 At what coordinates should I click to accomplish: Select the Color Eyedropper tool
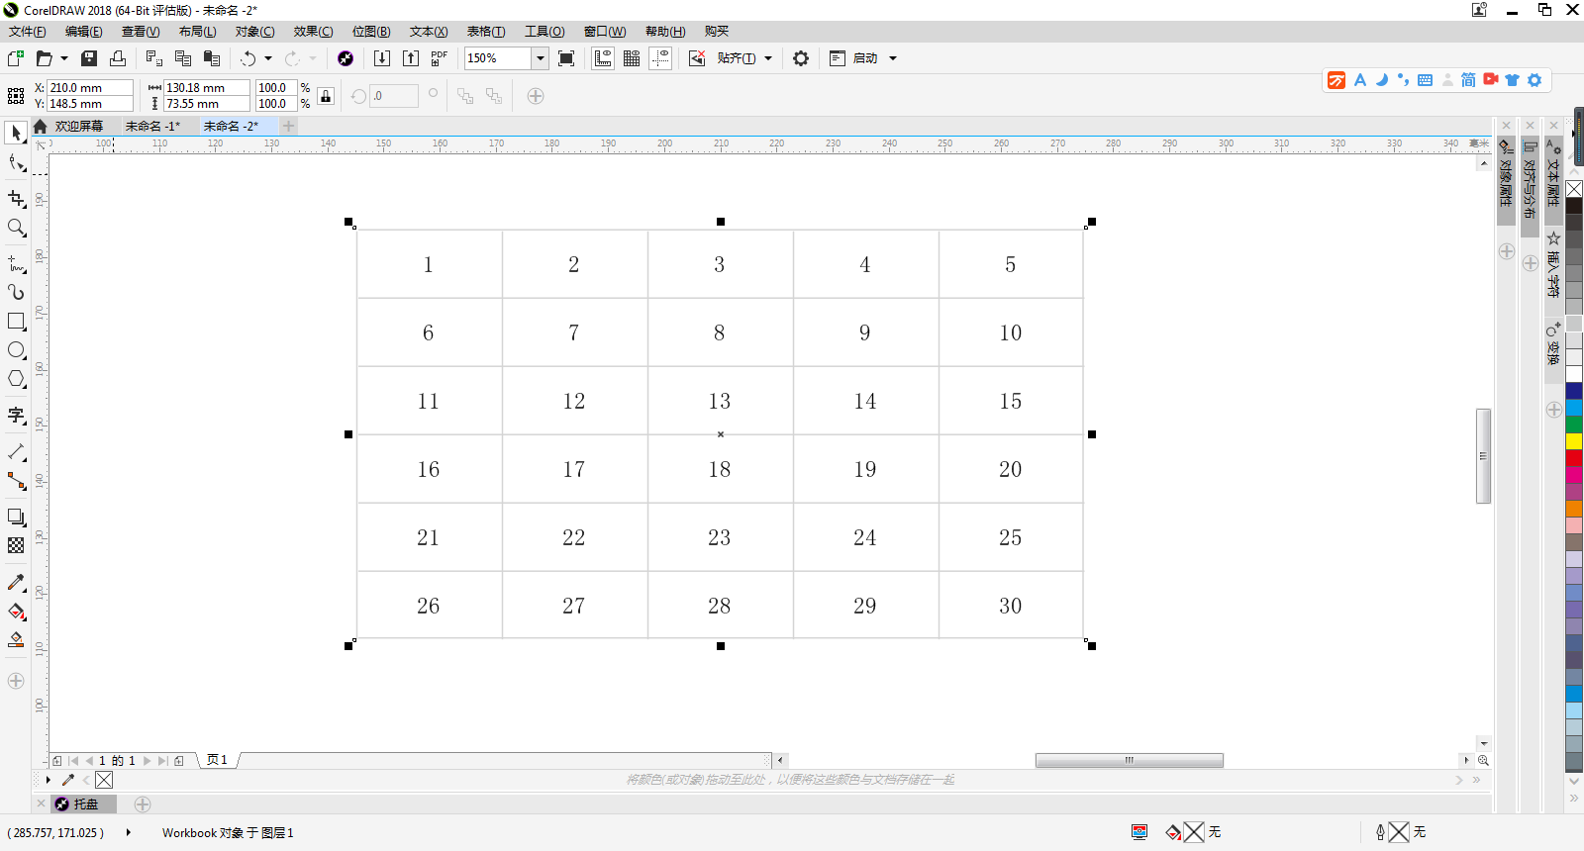click(x=16, y=582)
